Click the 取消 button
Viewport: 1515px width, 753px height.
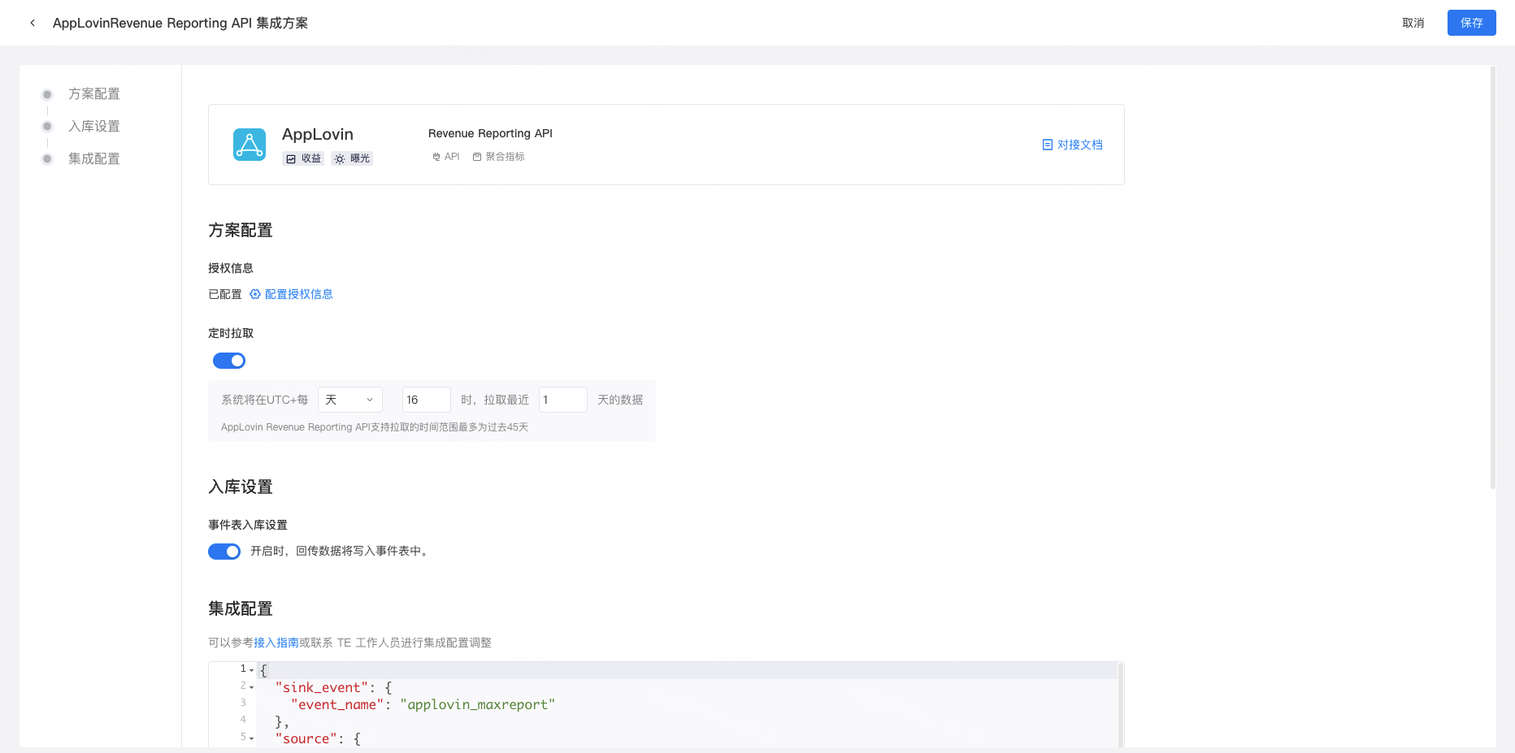[x=1413, y=23]
